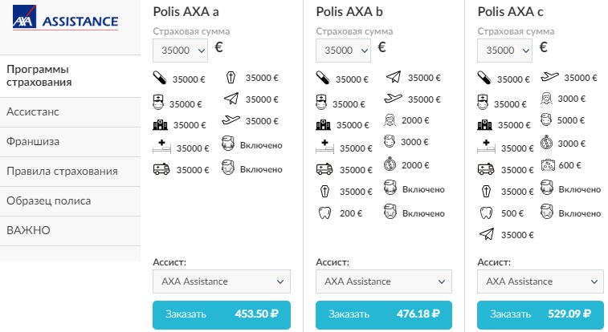The height and width of the screenshot is (332, 608).
Task: Expand the Ассист dropdown under Polis AXA a
Action: pyautogui.click(x=221, y=281)
